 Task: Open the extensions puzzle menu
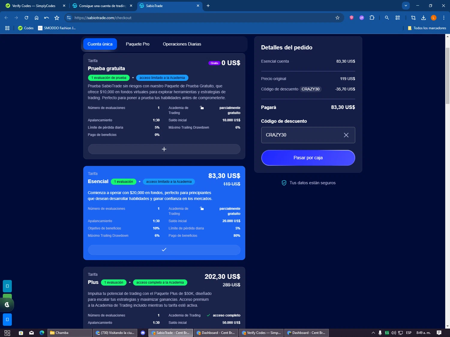372,18
